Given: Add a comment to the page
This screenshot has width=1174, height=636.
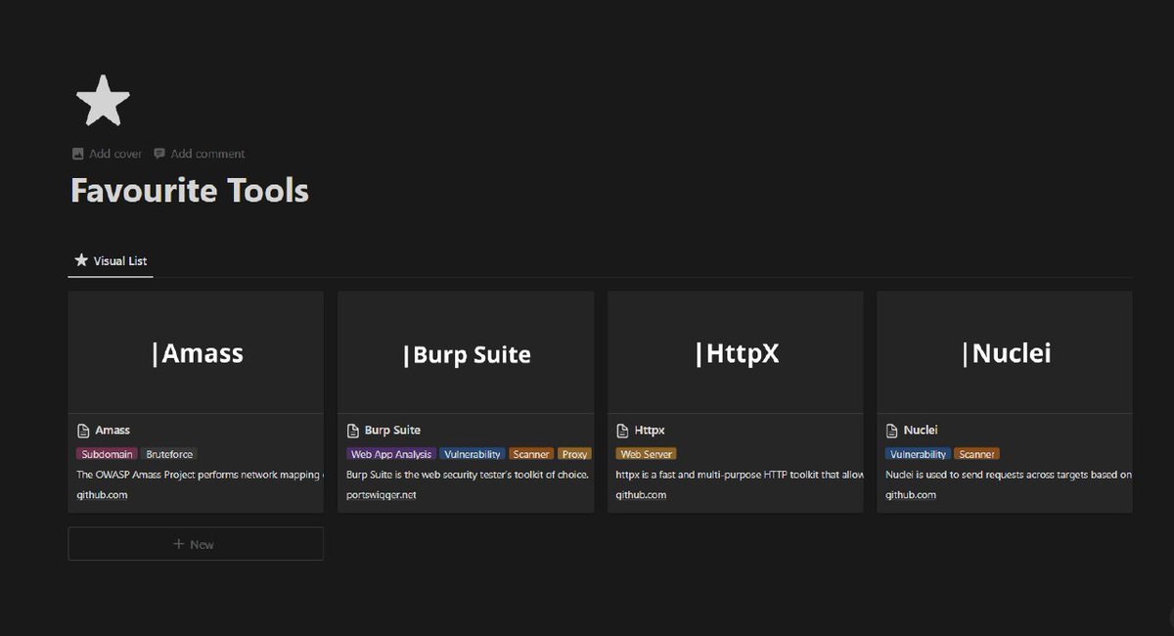Looking at the screenshot, I should pos(200,154).
